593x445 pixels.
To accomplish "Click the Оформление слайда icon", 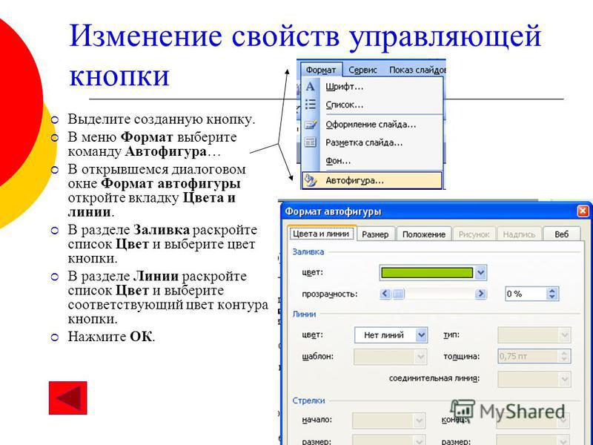I will pos(310,124).
